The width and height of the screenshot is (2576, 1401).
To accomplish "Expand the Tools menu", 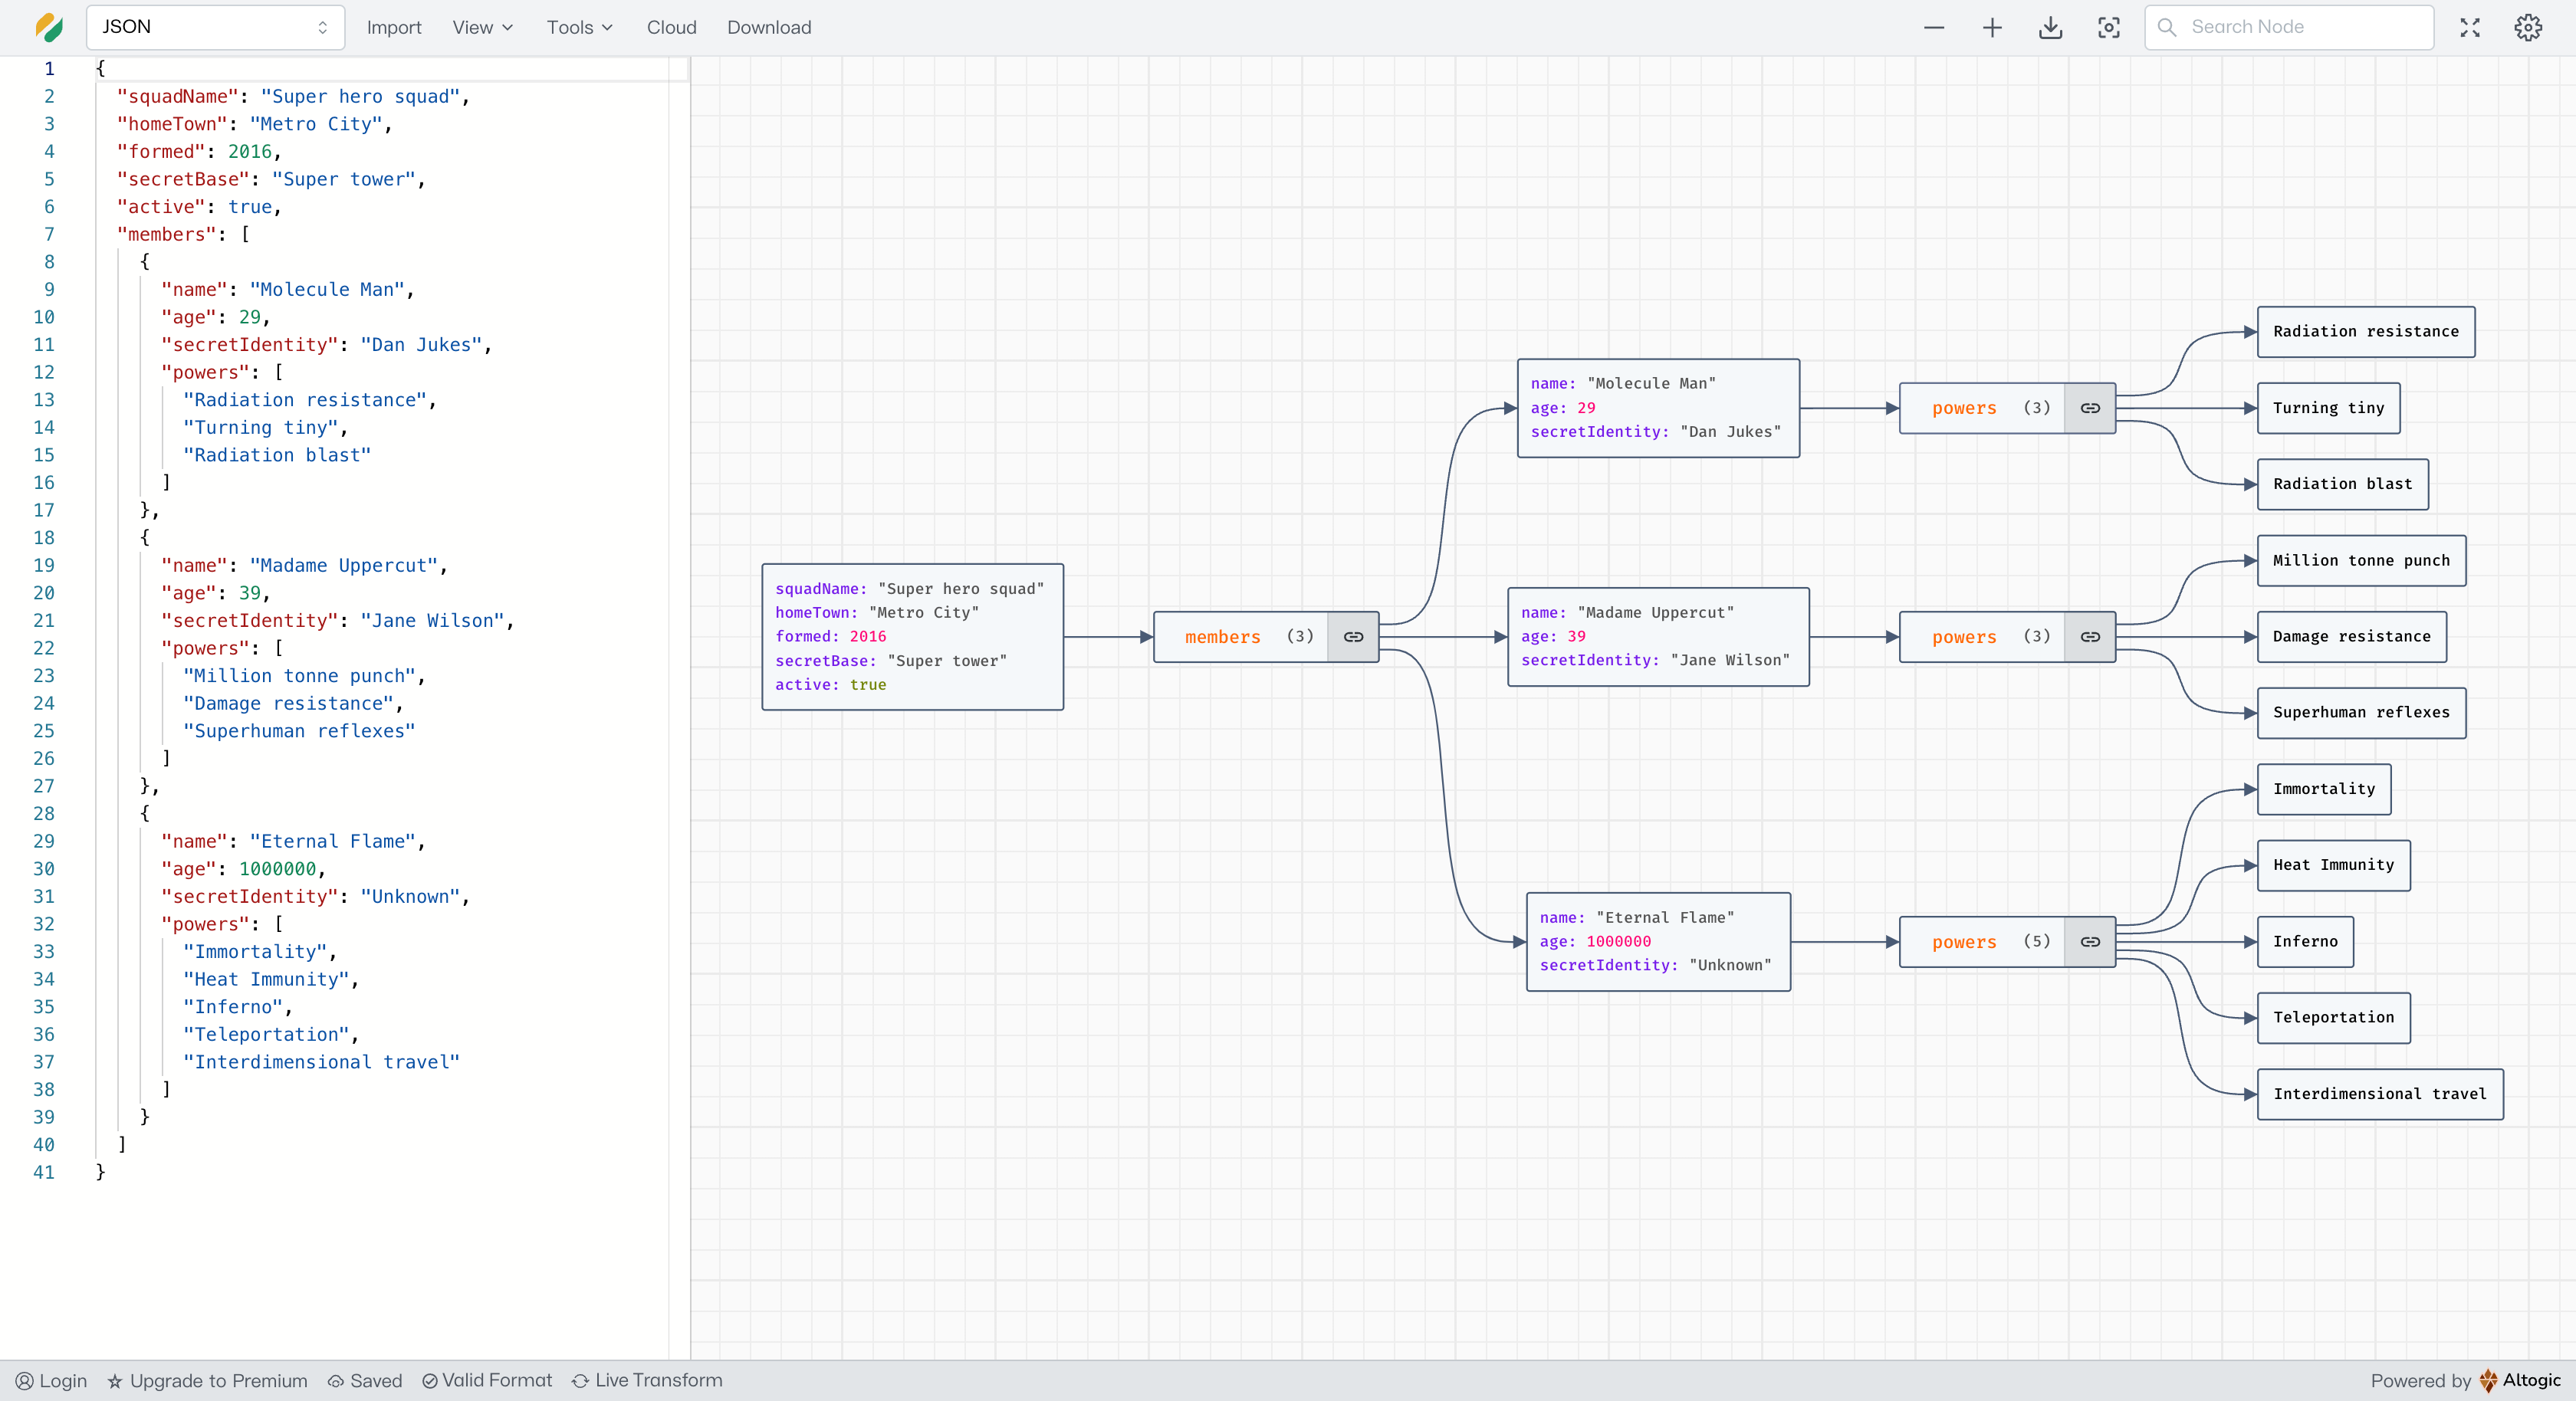I will pyautogui.click(x=579, y=28).
